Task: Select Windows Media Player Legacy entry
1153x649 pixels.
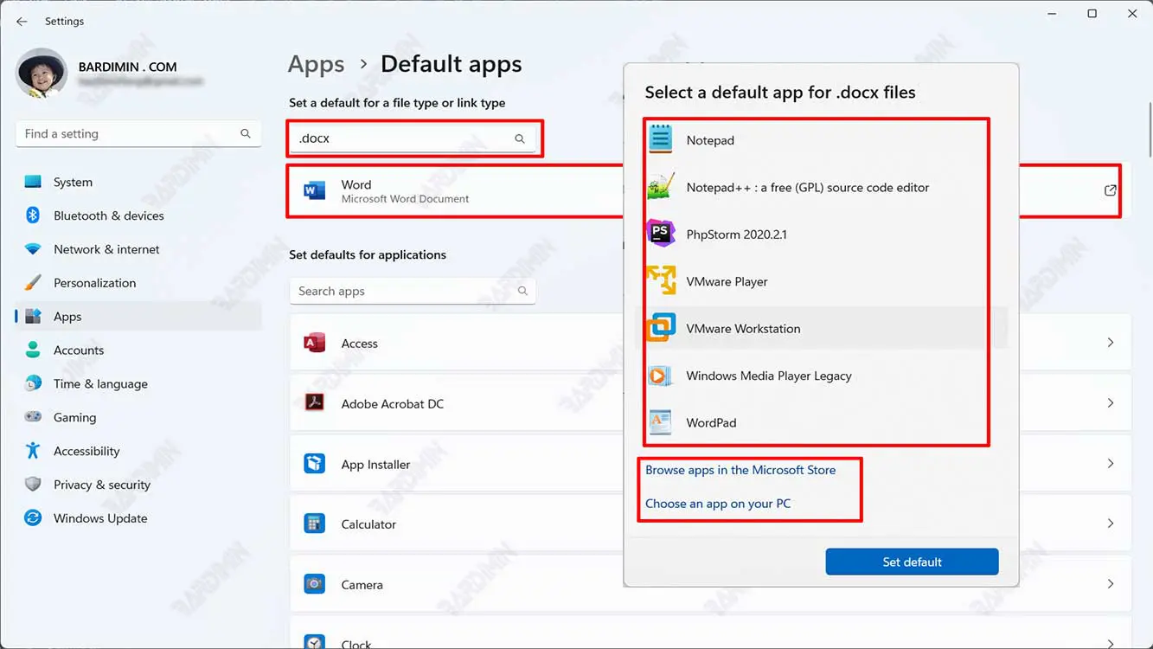Action: pos(822,376)
